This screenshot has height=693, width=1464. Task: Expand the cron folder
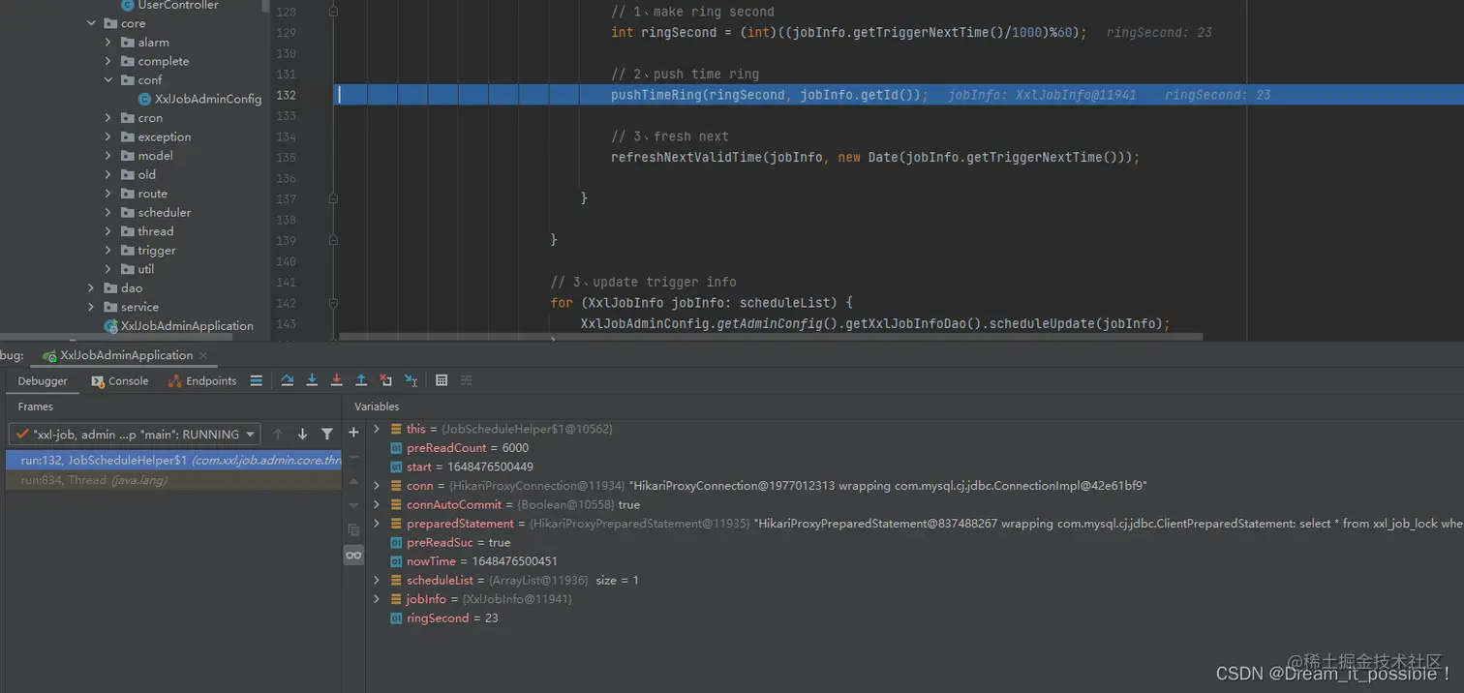[108, 118]
